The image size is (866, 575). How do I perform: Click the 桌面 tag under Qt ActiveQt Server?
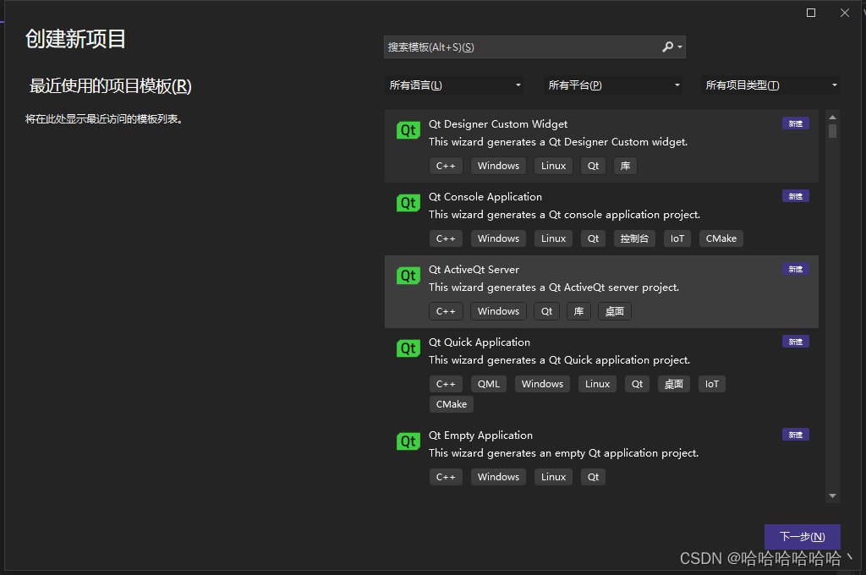(x=614, y=311)
